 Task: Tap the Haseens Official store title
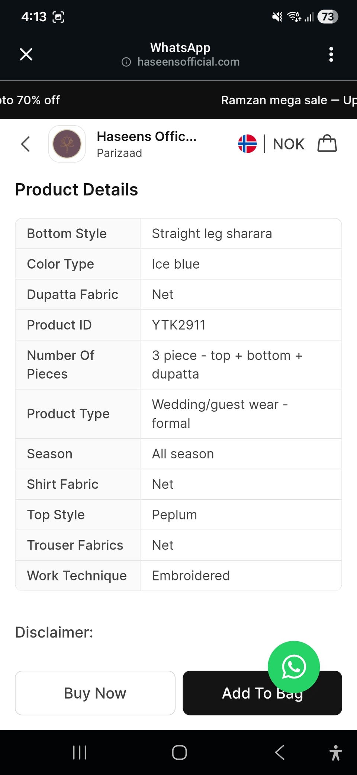pyautogui.click(x=147, y=137)
